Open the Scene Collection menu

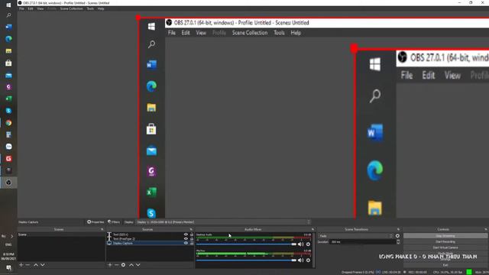pyautogui.click(x=71, y=8)
